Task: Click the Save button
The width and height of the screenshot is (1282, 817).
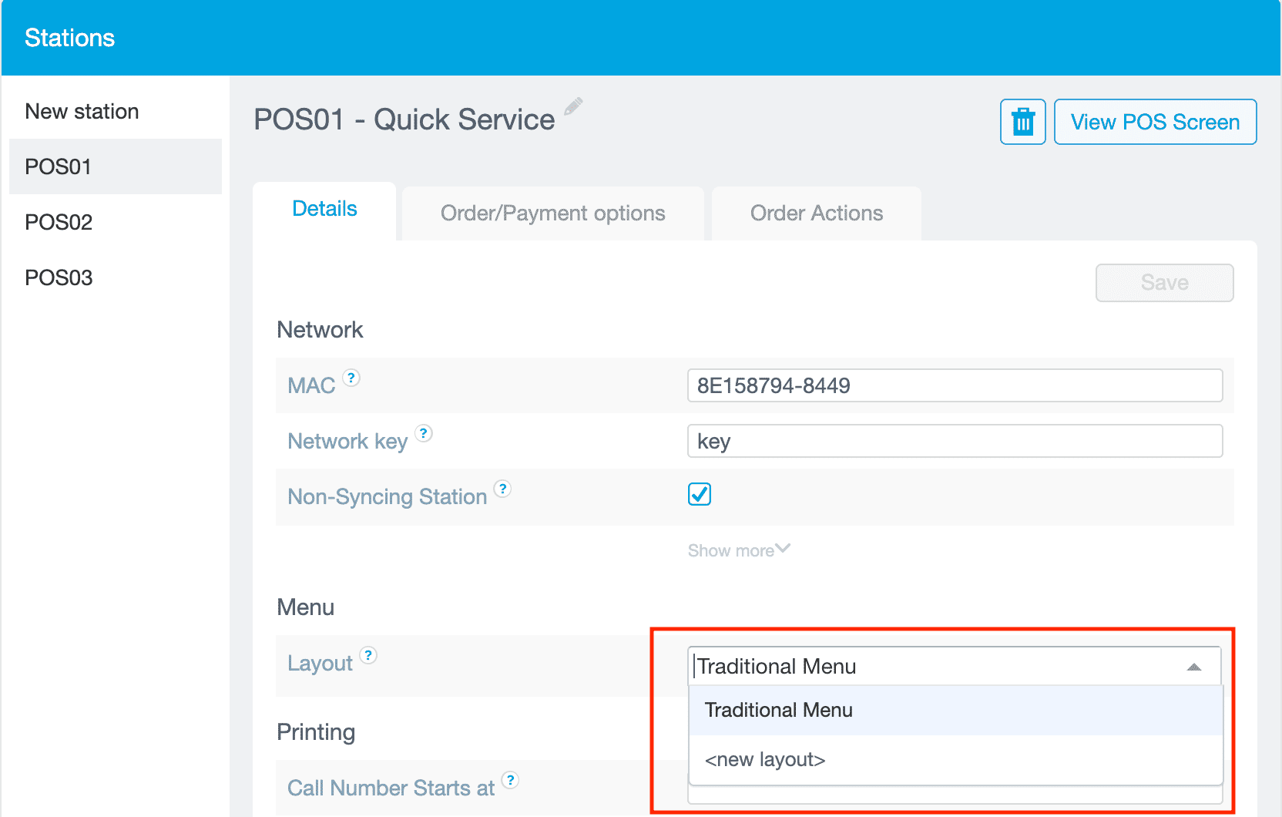Action: [x=1164, y=283]
